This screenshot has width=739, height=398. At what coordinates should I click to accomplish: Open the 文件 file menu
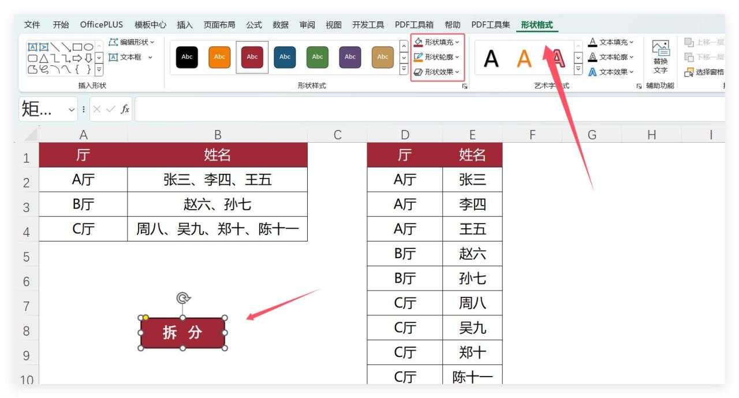point(32,25)
